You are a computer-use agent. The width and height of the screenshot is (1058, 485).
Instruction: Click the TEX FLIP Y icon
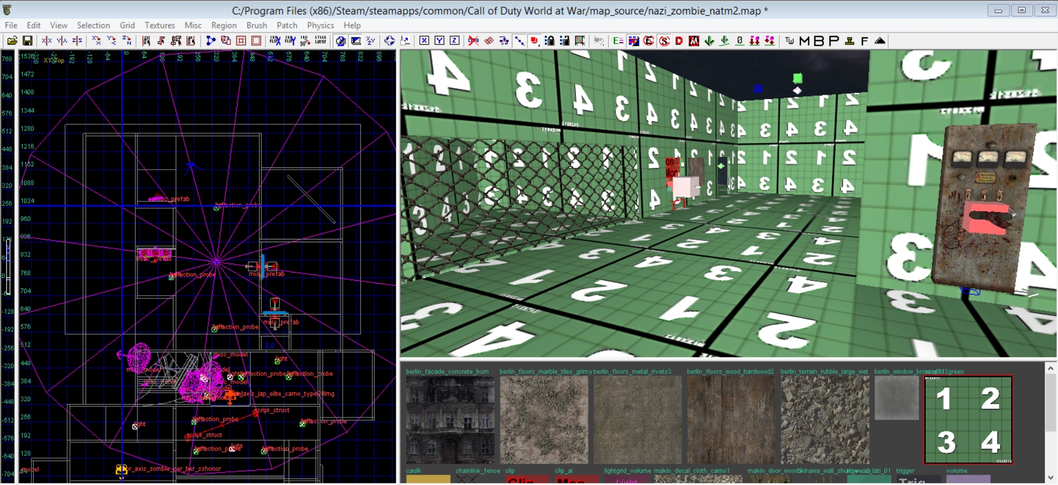click(x=290, y=41)
